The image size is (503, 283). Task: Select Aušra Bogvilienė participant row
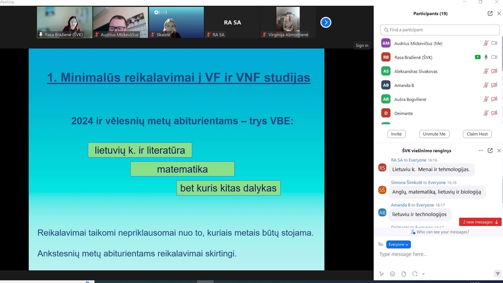pos(439,99)
